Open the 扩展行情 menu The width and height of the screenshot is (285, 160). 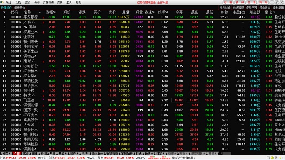click(x=48, y=3)
